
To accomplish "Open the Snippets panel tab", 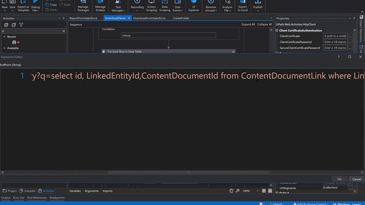I will pos(27,191).
